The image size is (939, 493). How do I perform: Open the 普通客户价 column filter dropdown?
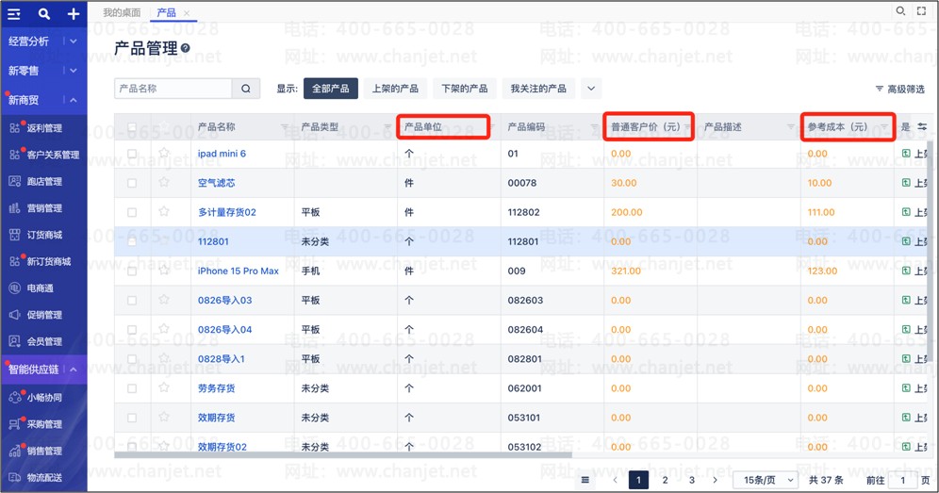tap(687, 127)
